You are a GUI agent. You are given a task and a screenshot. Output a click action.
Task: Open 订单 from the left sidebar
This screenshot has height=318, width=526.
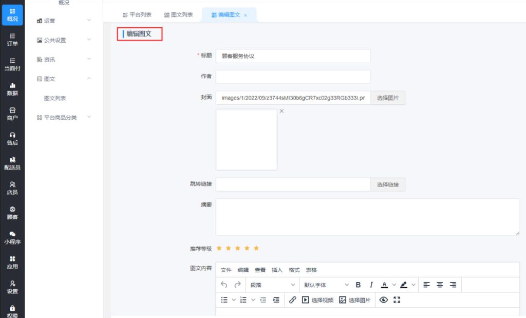[x=12, y=40]
